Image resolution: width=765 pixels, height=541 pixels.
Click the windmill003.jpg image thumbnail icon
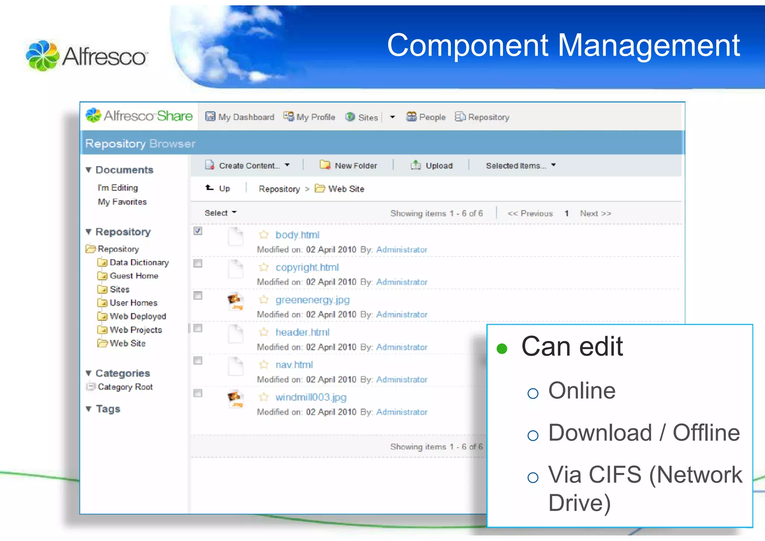coord(236,399)
